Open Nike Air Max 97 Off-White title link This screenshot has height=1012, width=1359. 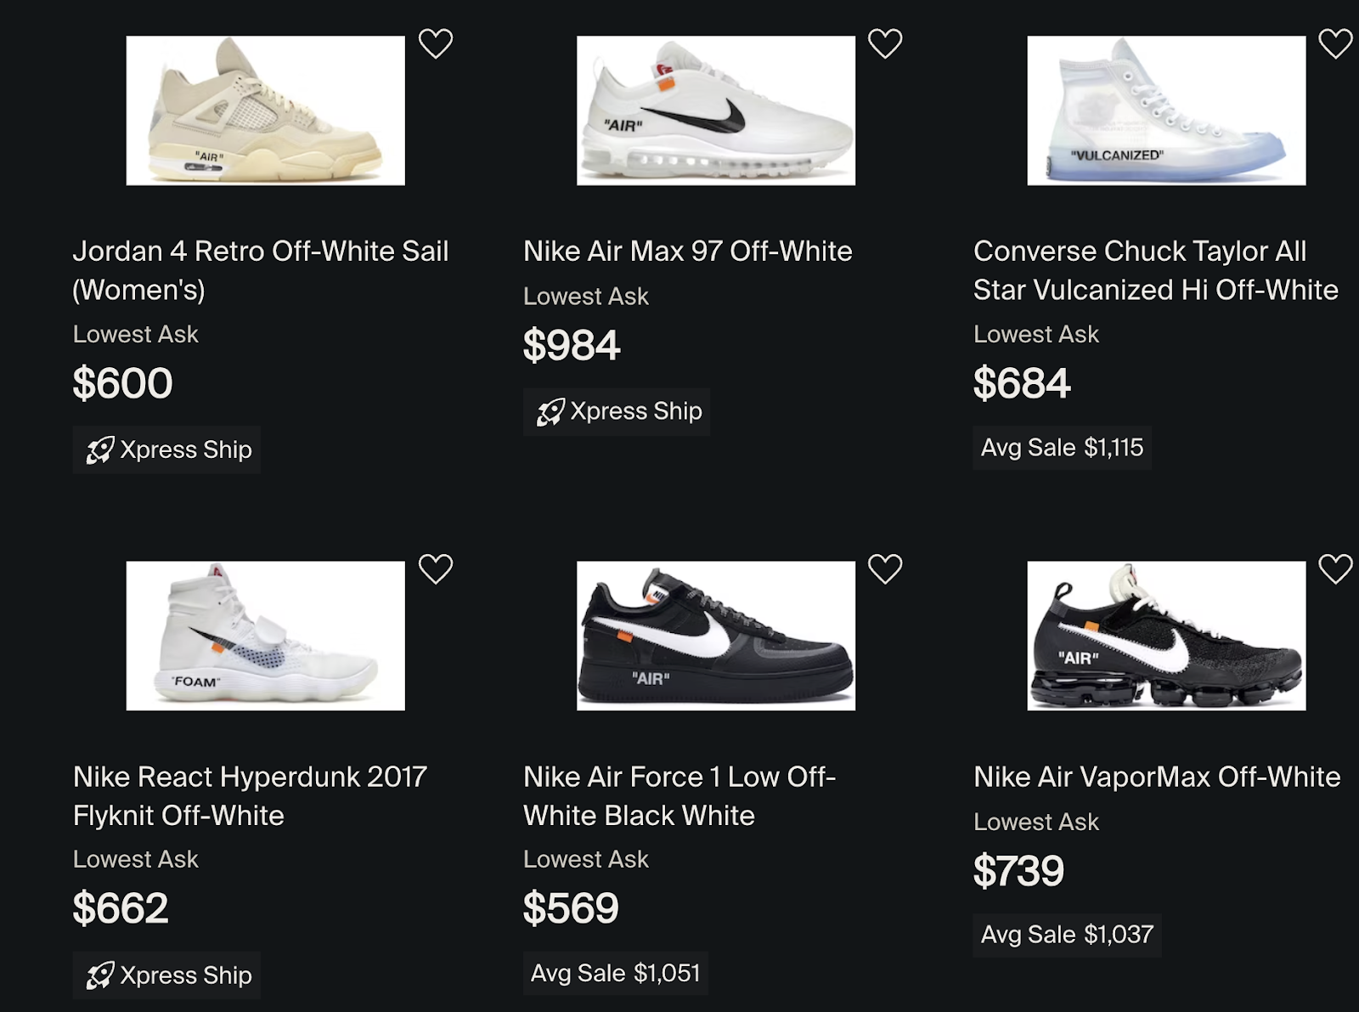click(688, 252)
